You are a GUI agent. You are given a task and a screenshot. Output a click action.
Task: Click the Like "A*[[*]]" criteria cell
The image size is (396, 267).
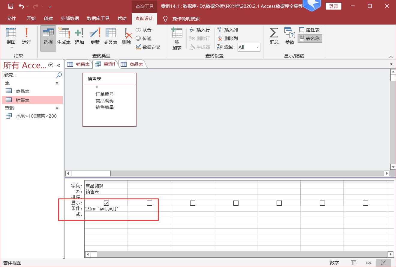pyautogui.click(x=106, y=209)
